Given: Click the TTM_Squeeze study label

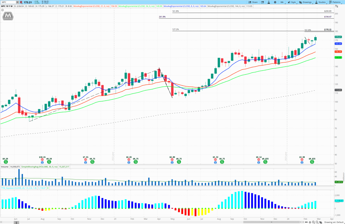Looking at the screenshot, I should 18,188.
